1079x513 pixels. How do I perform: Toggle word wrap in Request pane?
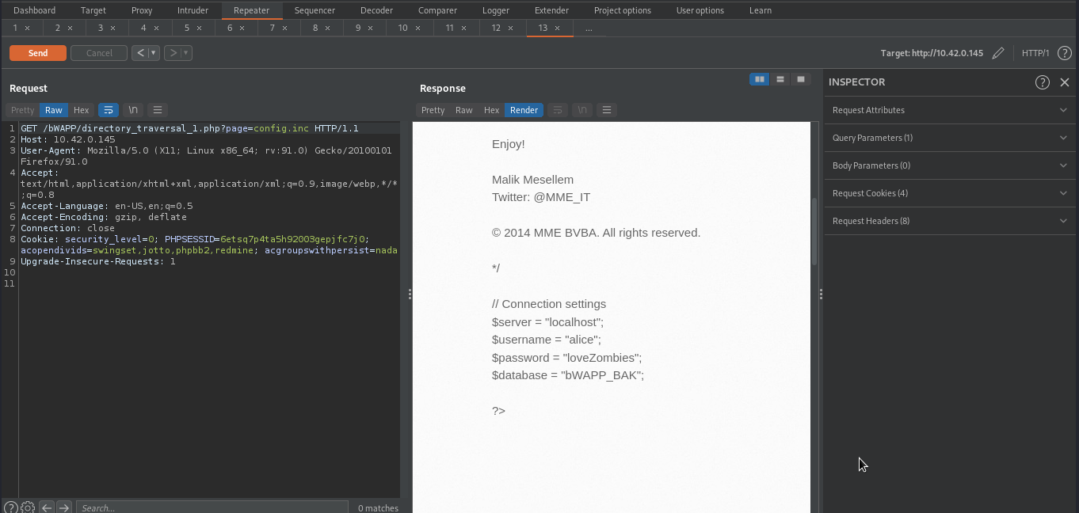click(109, 110)
